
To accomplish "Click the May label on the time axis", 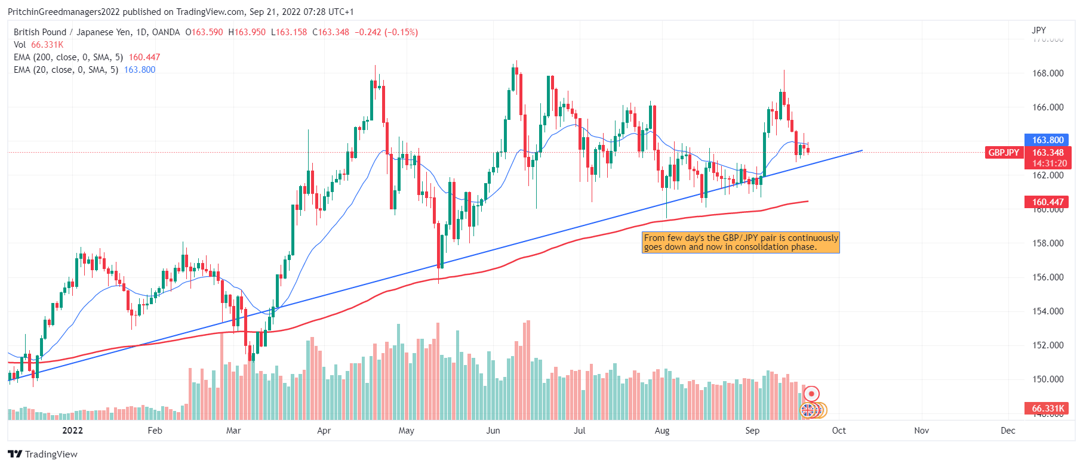I will tap(406, 431).
